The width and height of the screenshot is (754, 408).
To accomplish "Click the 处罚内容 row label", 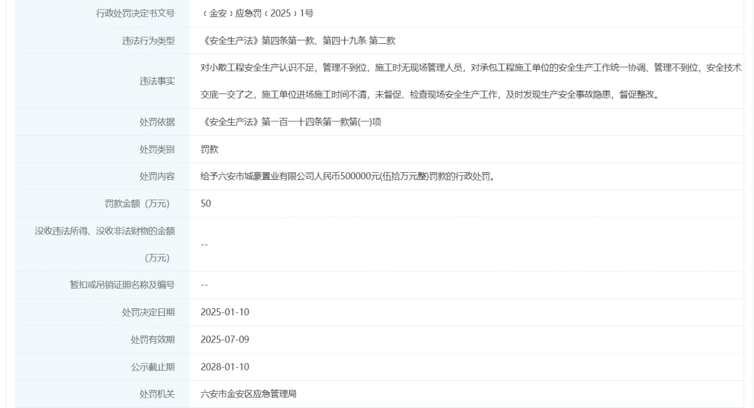I will point(157,176).
